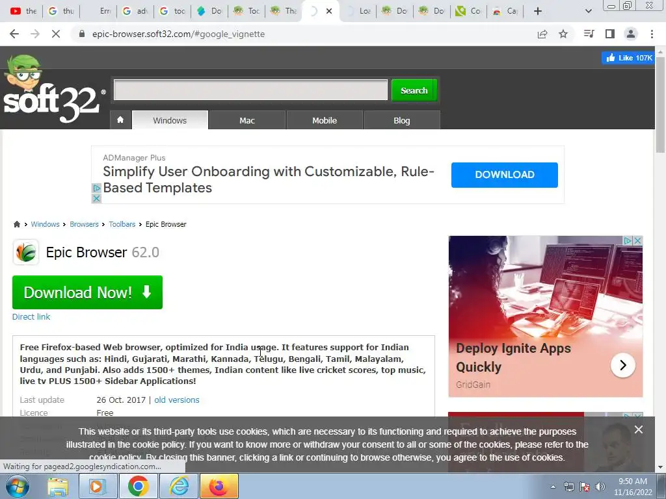Open Chrome three-dot menu
Screen dimensions: 666x499
tap(652, 34)
